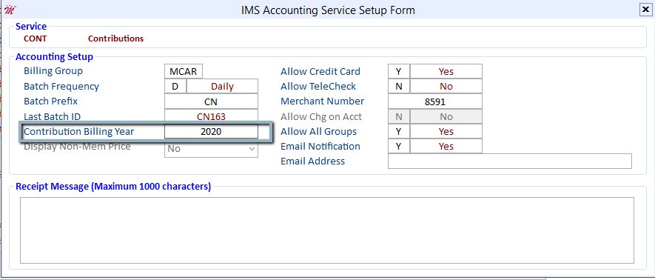Click into the Email Address input field
Viewport: 655px width, 280px height.
(510, 161)
